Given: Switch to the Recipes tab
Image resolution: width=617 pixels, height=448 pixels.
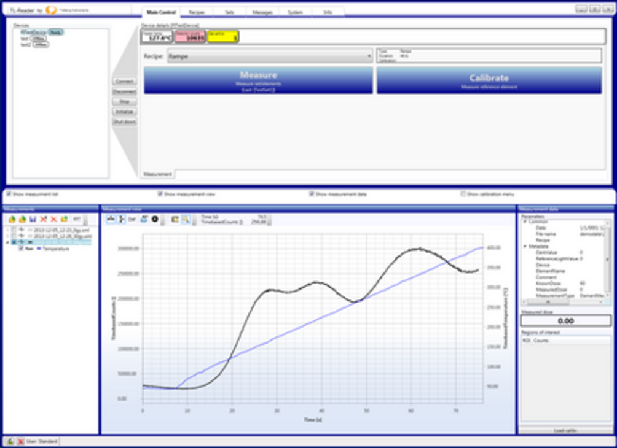Looking at the screenshot, I should (x=197, y=12).
